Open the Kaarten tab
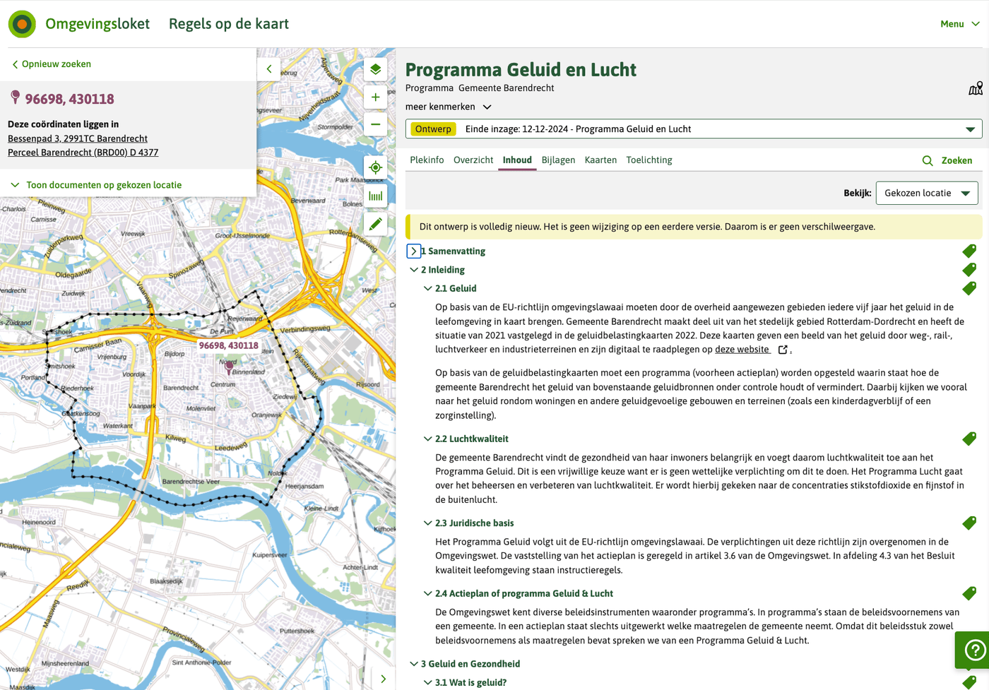 tap(600, 160)
